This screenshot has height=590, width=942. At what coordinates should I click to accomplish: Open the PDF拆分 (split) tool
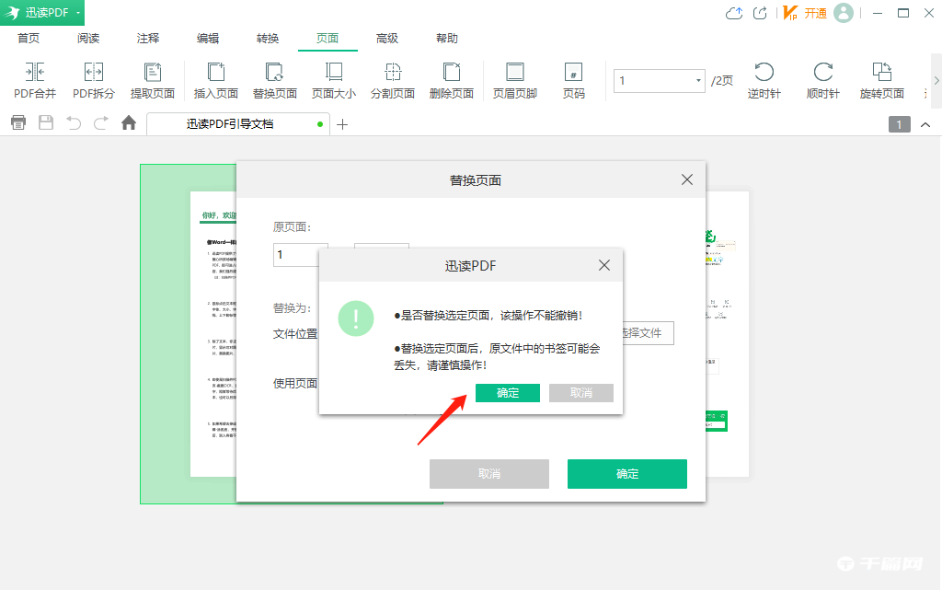click(x=93, y=80)
